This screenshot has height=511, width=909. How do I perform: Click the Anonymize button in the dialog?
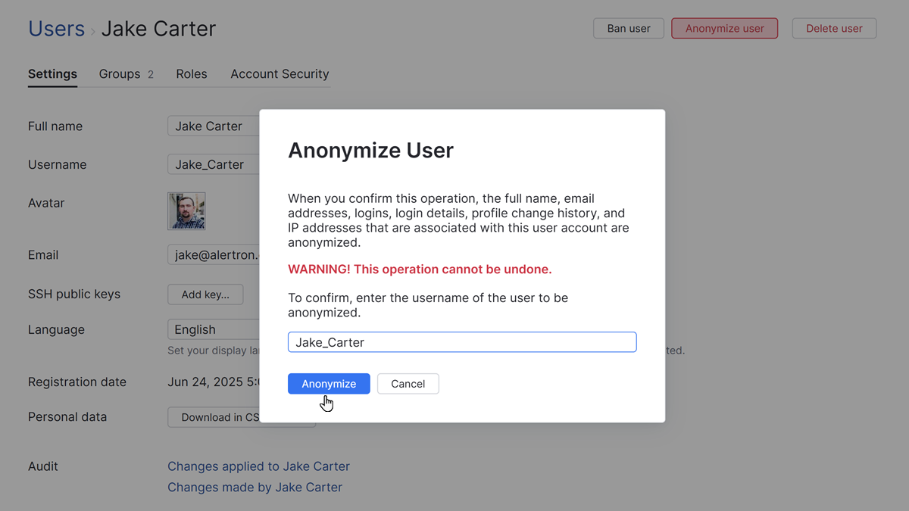tap(328, 384)
